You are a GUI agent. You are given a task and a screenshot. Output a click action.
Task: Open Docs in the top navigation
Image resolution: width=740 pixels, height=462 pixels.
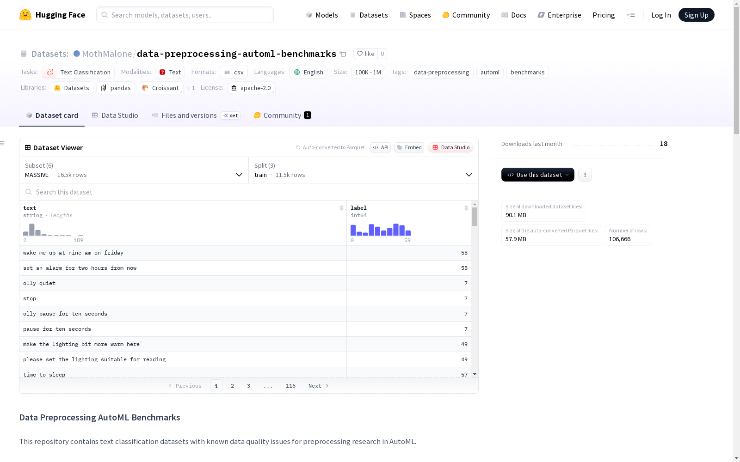coord(514,15)
